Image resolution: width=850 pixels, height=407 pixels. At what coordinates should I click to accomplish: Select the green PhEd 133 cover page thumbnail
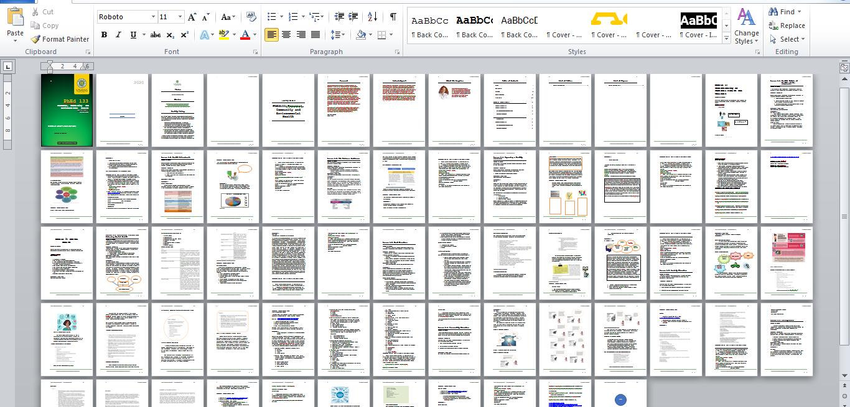click(x=67, y=111)
